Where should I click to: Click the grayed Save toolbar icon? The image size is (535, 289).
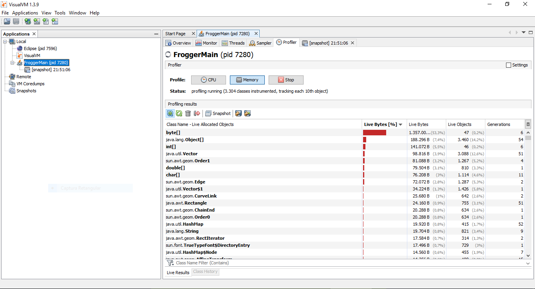[16, 22]
